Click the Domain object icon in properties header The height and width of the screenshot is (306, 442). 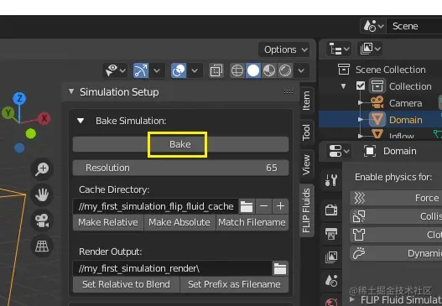(x=370, y=151)
